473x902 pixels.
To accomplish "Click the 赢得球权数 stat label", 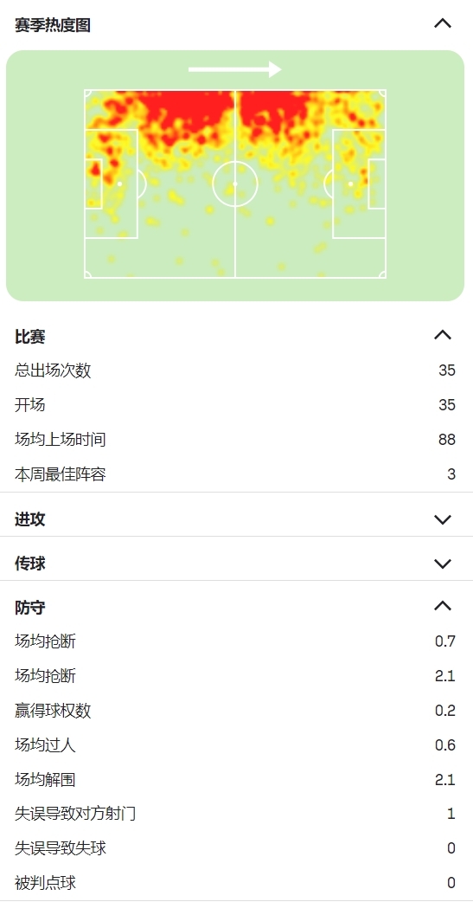I will 52,711.
